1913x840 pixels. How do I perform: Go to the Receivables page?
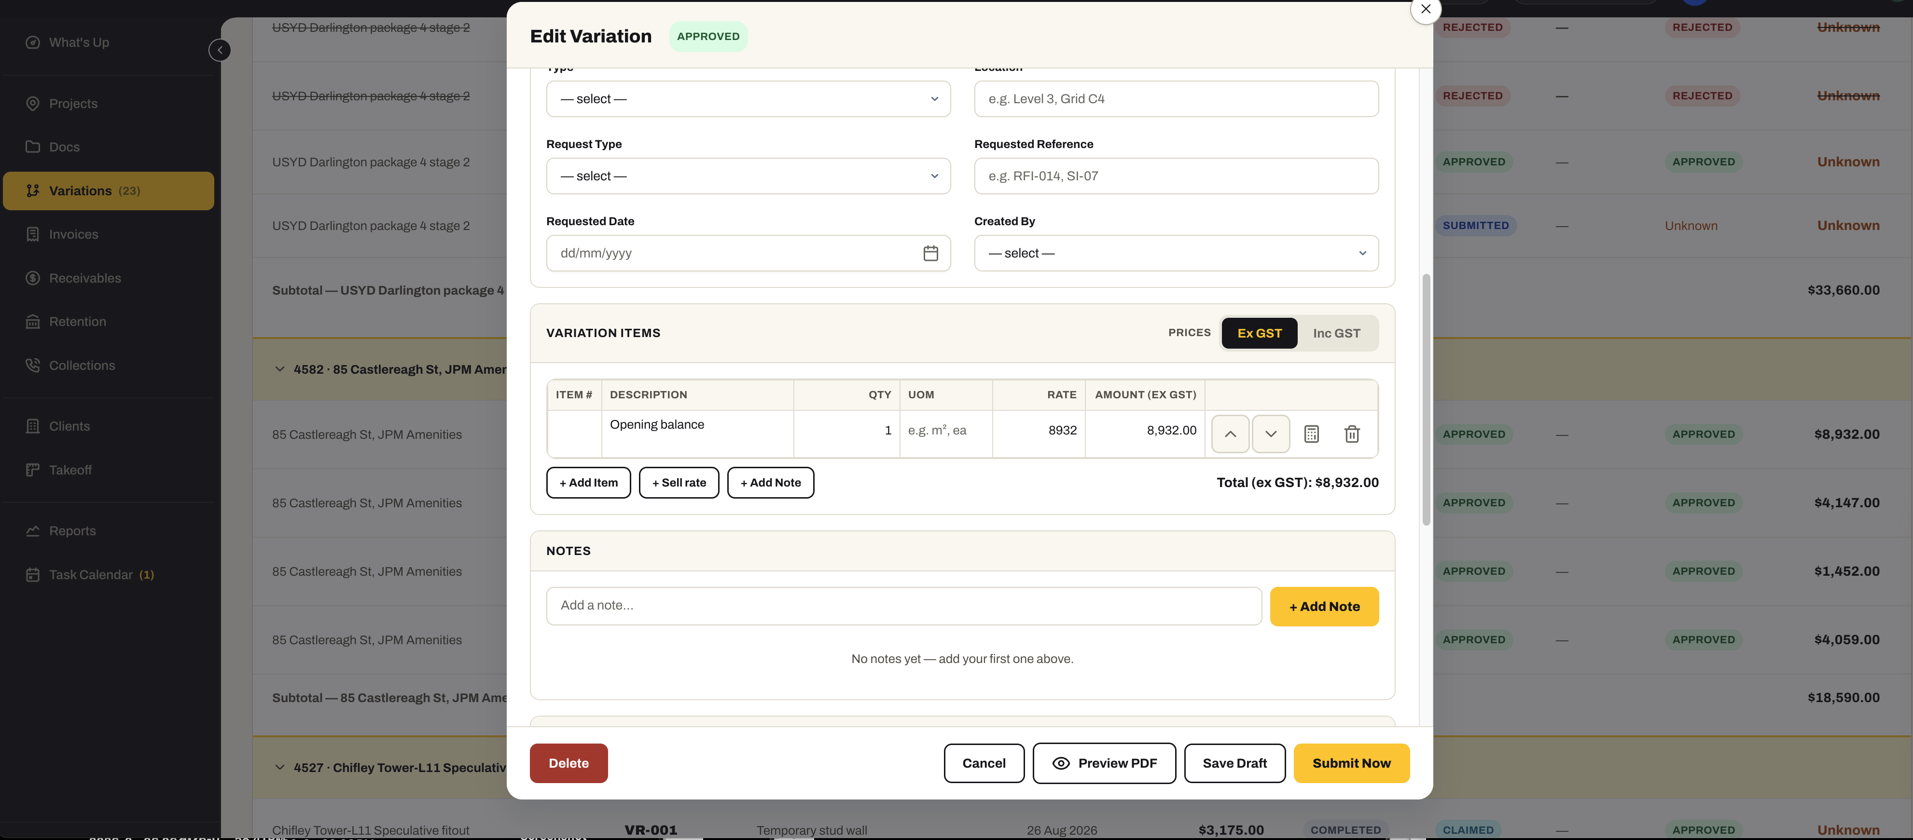pyautogui.click(x=109, y=278)
